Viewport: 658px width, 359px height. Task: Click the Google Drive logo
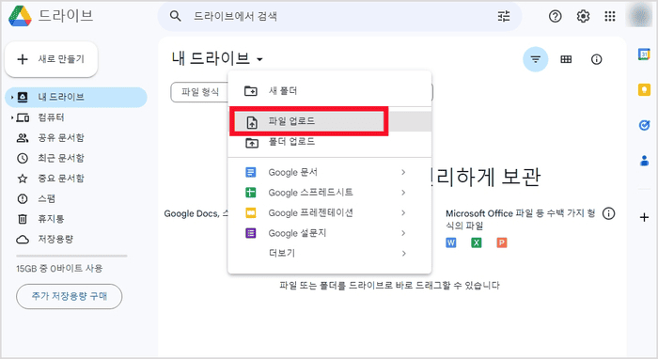[x=20, y=16]
